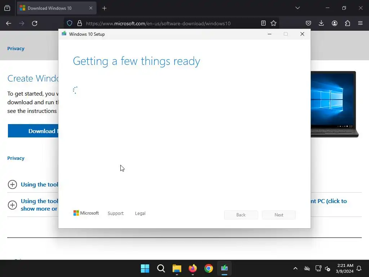This screenshot has height=277, width=369.
Task: Open Firefox extensions menu
Action: click(347, 23)
